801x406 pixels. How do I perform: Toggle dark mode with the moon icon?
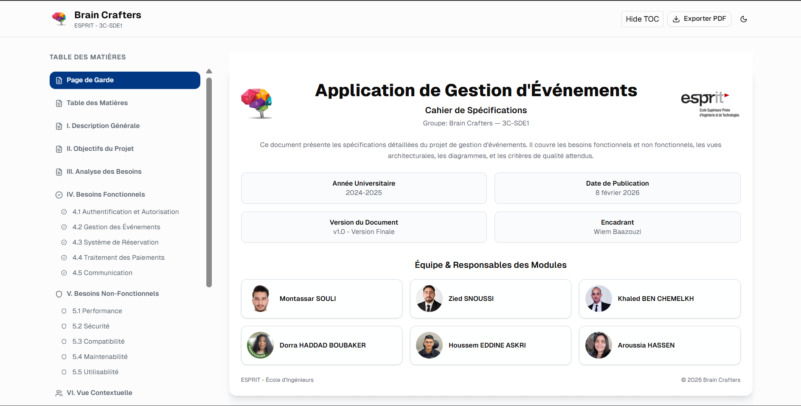pyautogui.click(x=744, y=19)
